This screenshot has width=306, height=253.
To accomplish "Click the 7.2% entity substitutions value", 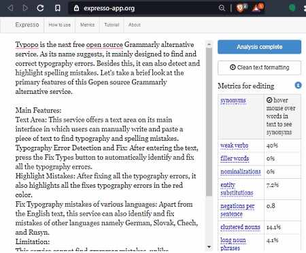I will point(273,185).
